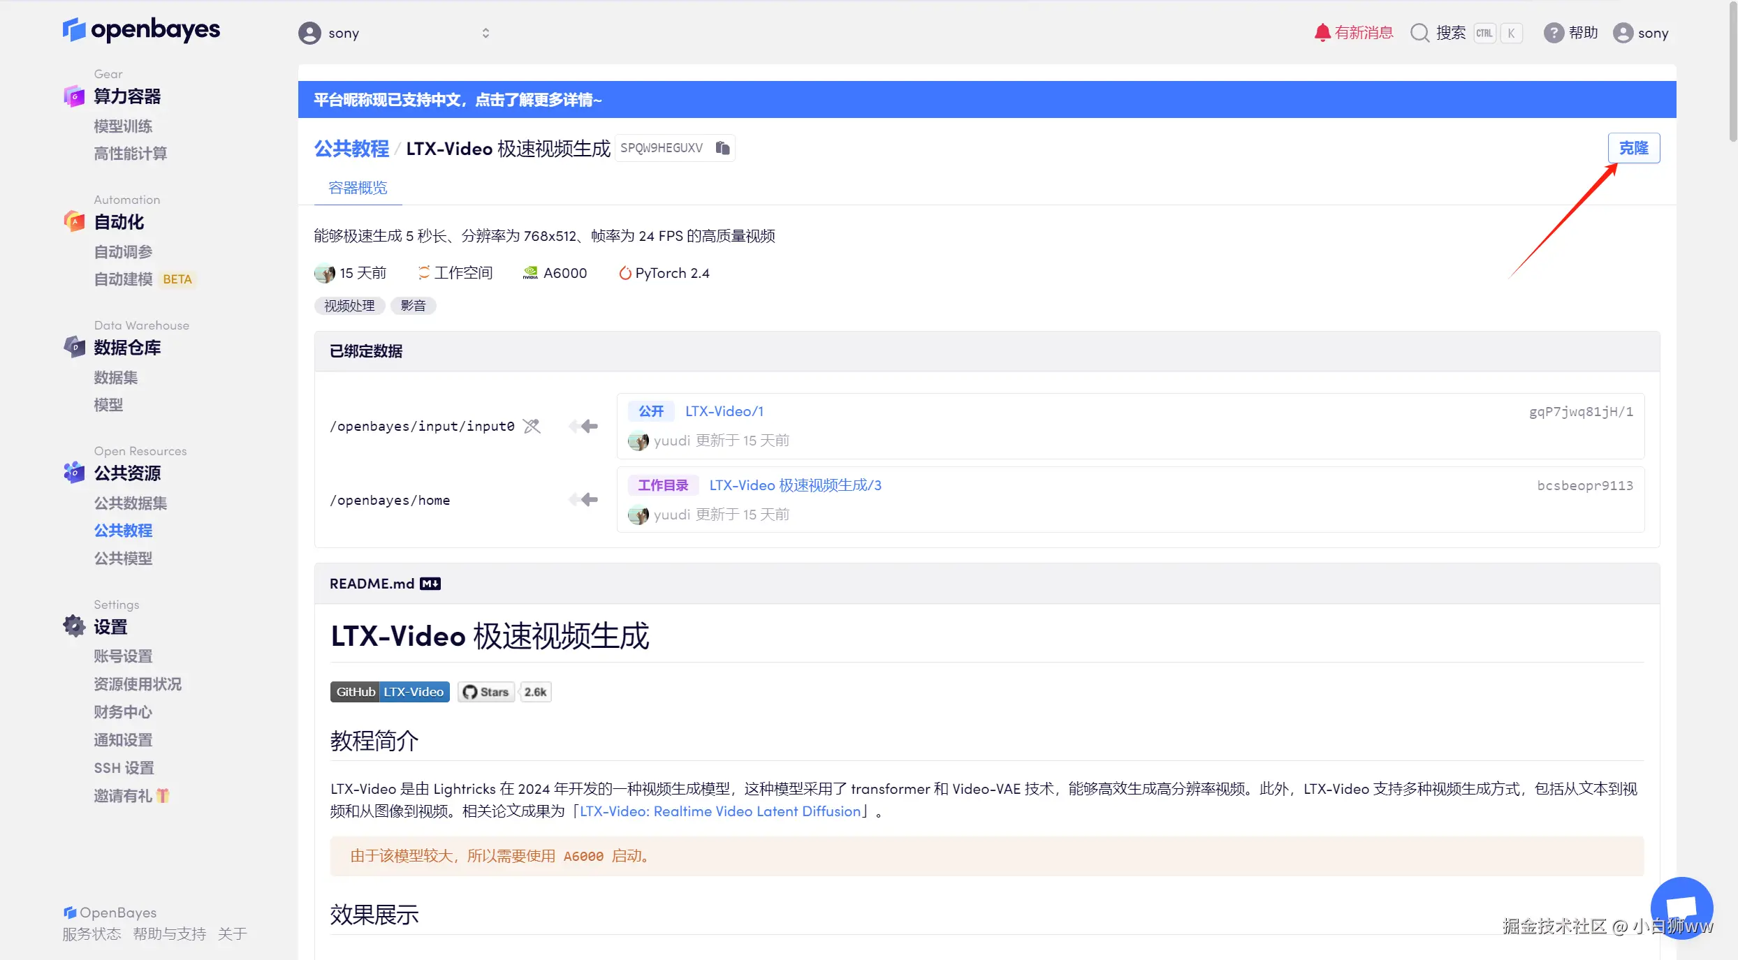This screenshot has height=960, width=1738.
Task: Click the 克隆 clone button
Action: pyautogui.click(x=1633, y=148)
